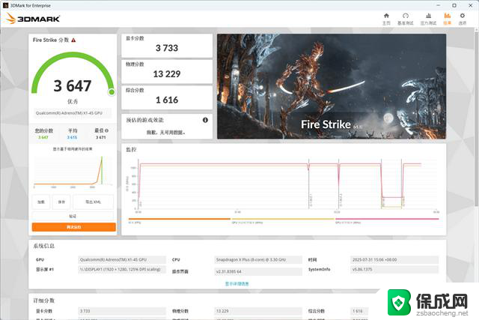Click the time field 2025-07-31 15:06
This screenshot has width=479, height=320.
[394, 260]
